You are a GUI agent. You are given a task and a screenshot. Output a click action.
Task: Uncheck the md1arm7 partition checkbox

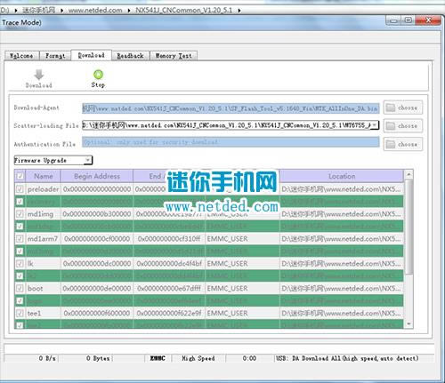click(x=20, y=238)
